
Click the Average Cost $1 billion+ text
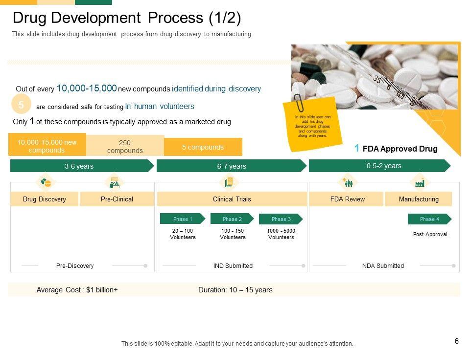(77, 290)
